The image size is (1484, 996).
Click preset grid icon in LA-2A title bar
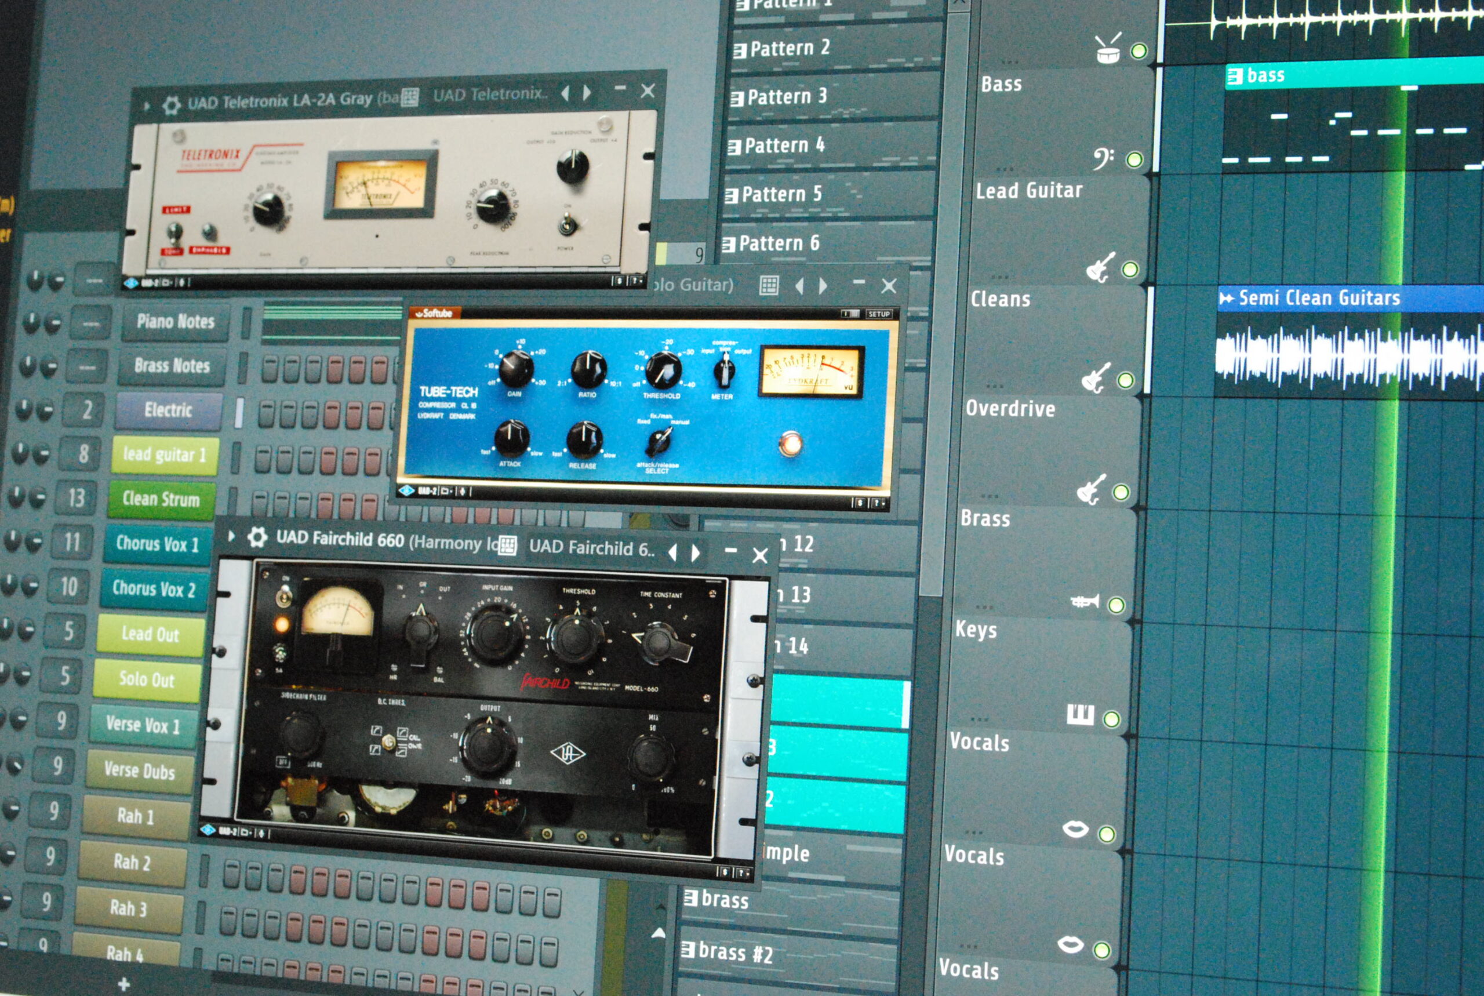(x=410, y=97)
